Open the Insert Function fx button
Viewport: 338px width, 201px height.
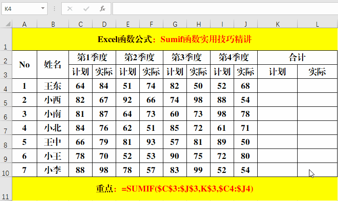[103, 9]
